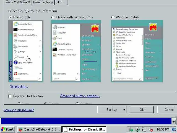Click scrollbar in Windows 7 style preview list
177x133 pixels.
[142, 40]
